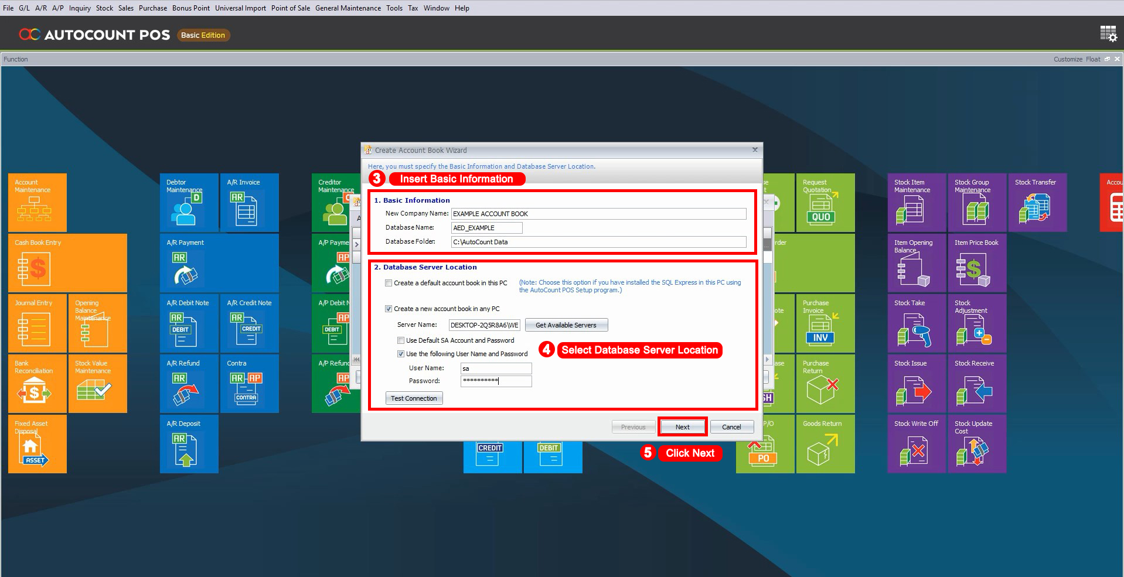
Task: Open the Help menu
Action: click(462, 8)
